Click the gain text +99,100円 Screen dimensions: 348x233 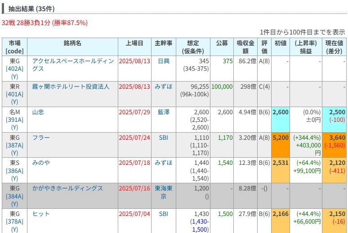(x=307, y=171)
